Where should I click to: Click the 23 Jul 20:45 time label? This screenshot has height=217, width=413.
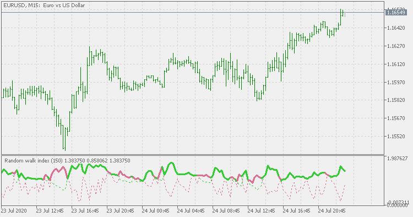[x=121, y=211]
